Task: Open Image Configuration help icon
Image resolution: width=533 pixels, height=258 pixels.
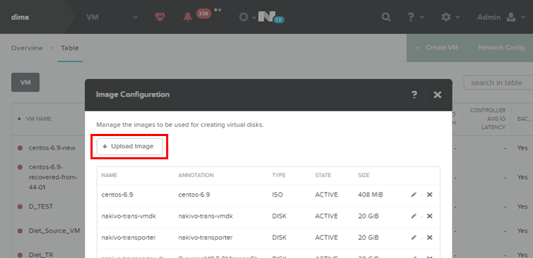Action: coord(414,94)
